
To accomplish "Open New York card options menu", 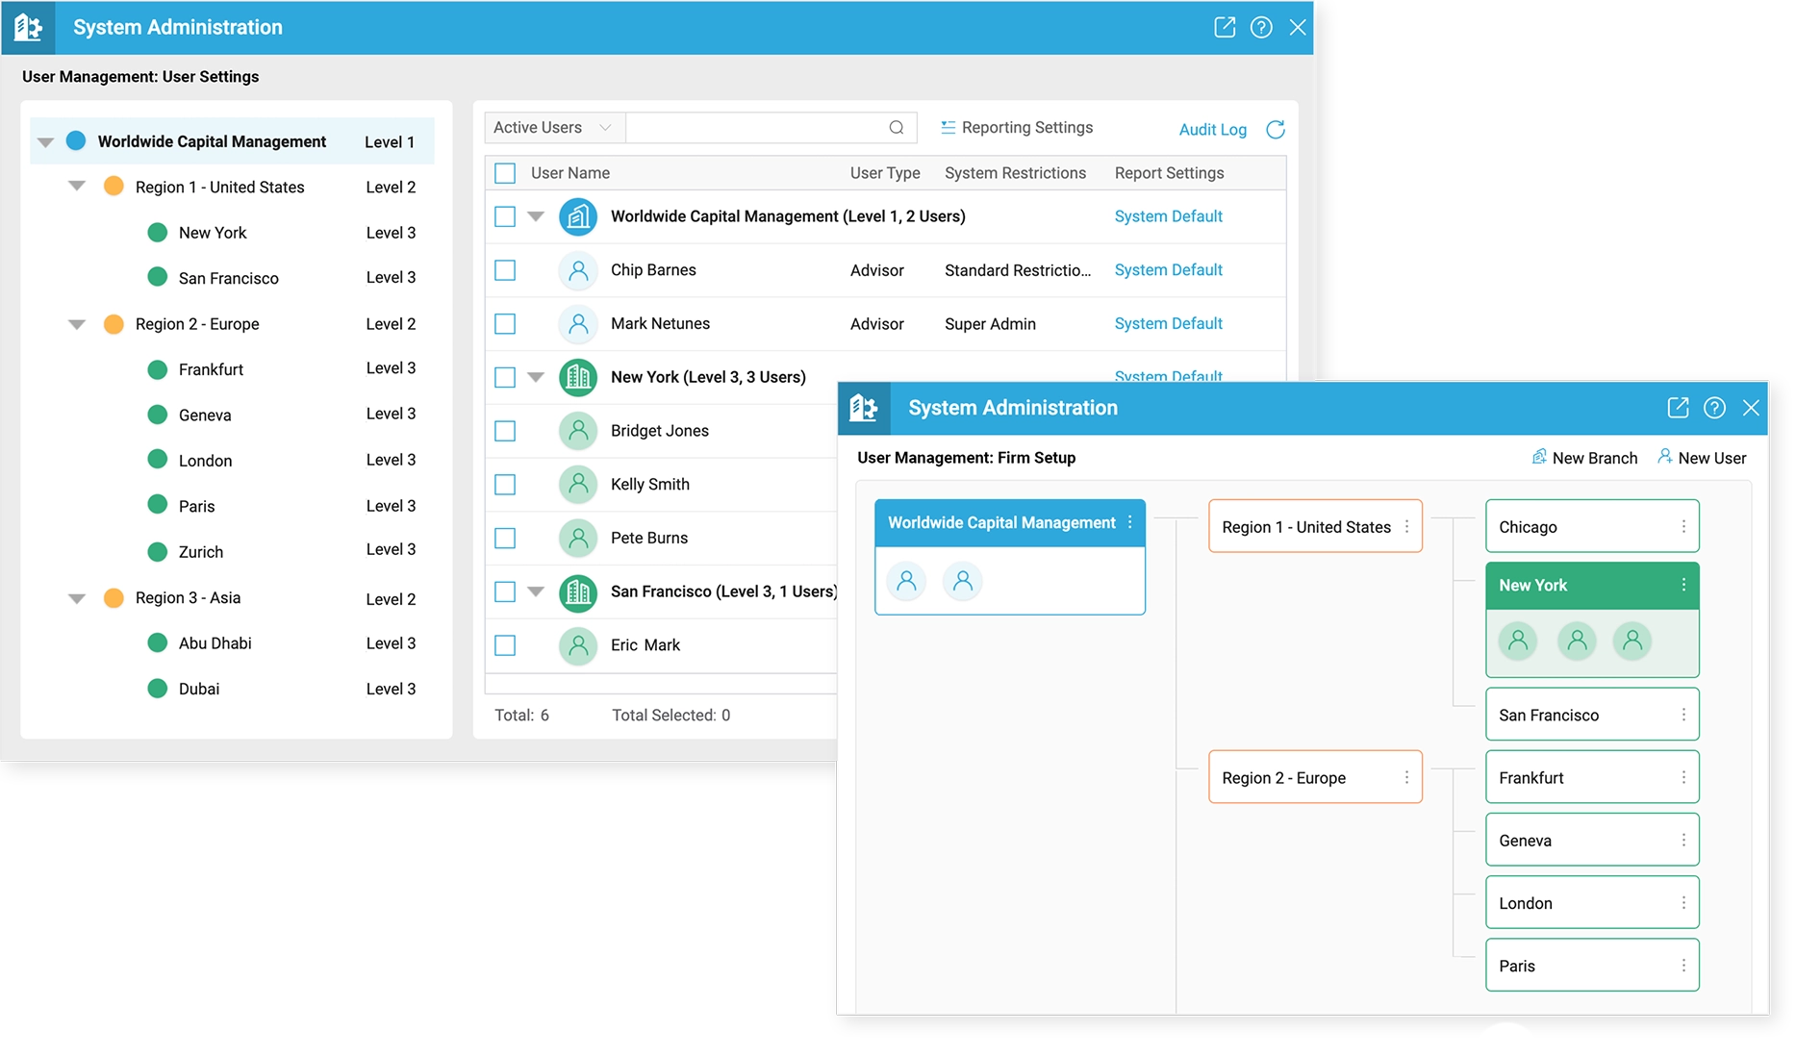I will click(x=1683, y=585).
